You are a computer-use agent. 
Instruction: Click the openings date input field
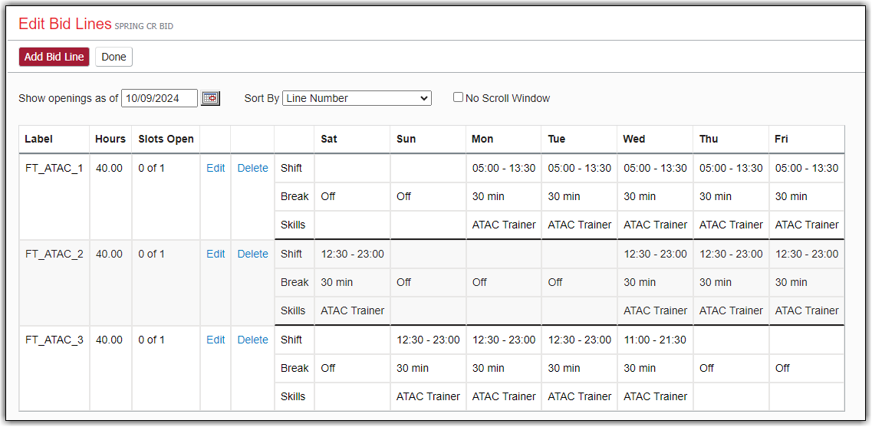(160, 98)
